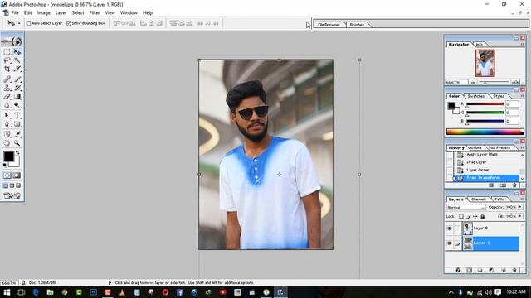Enable Auto Select Layer checkbox

pos(29,23)
